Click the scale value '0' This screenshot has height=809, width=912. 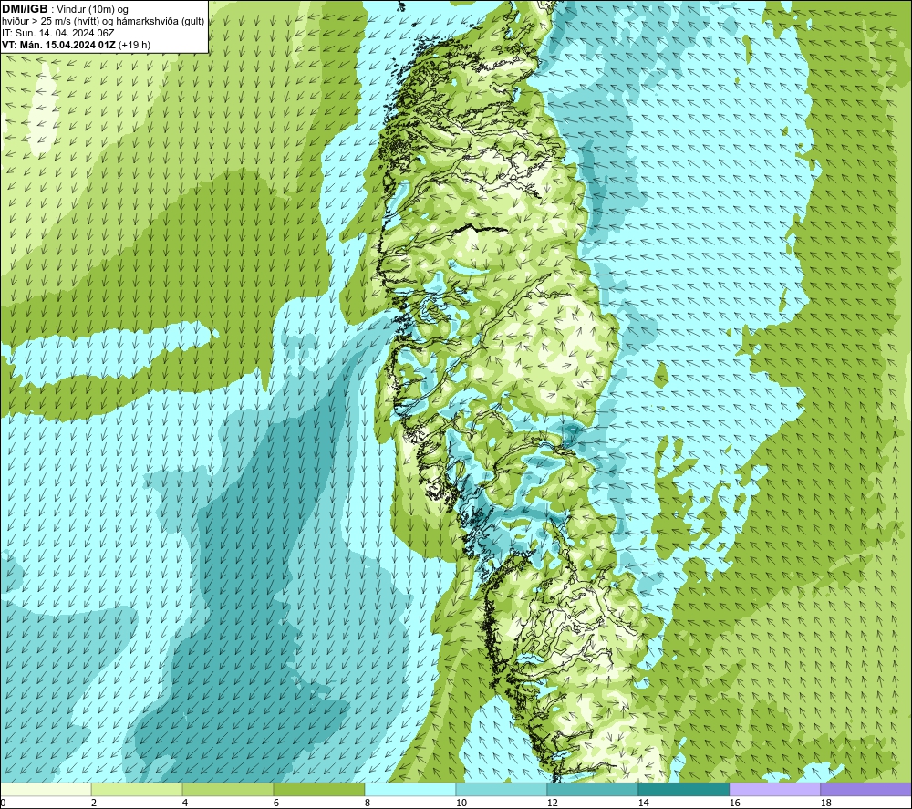tap(4, 804)
